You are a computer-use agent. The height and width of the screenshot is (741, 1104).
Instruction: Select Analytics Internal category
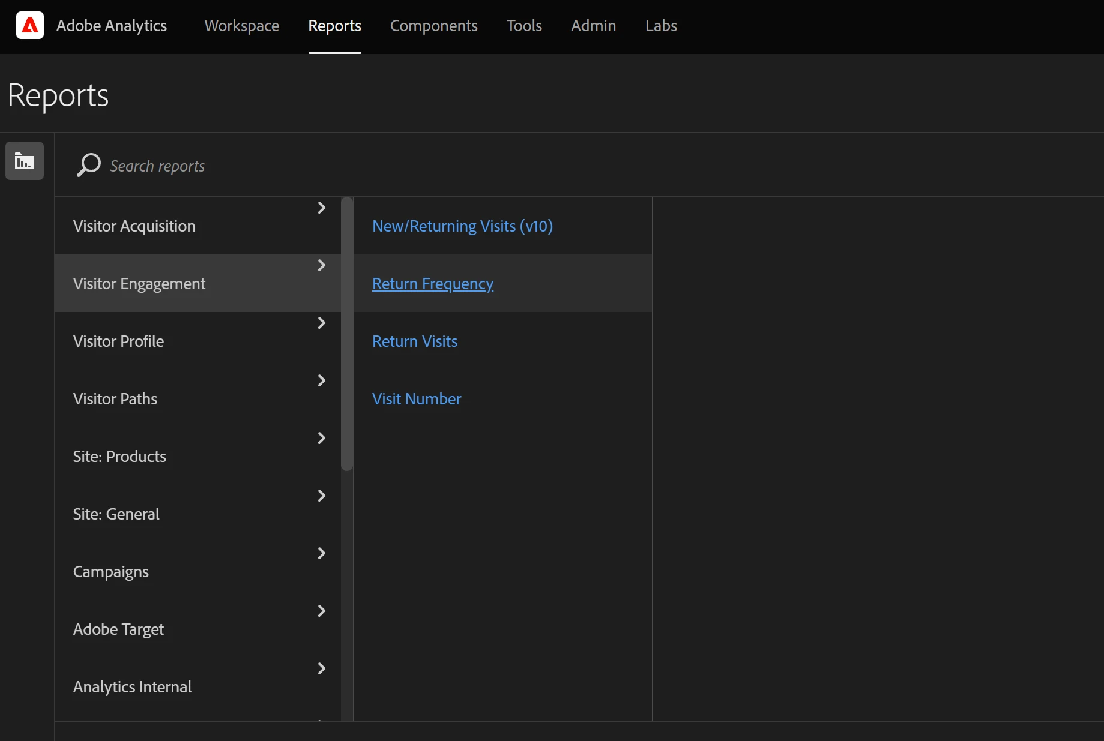click(198, 686)
